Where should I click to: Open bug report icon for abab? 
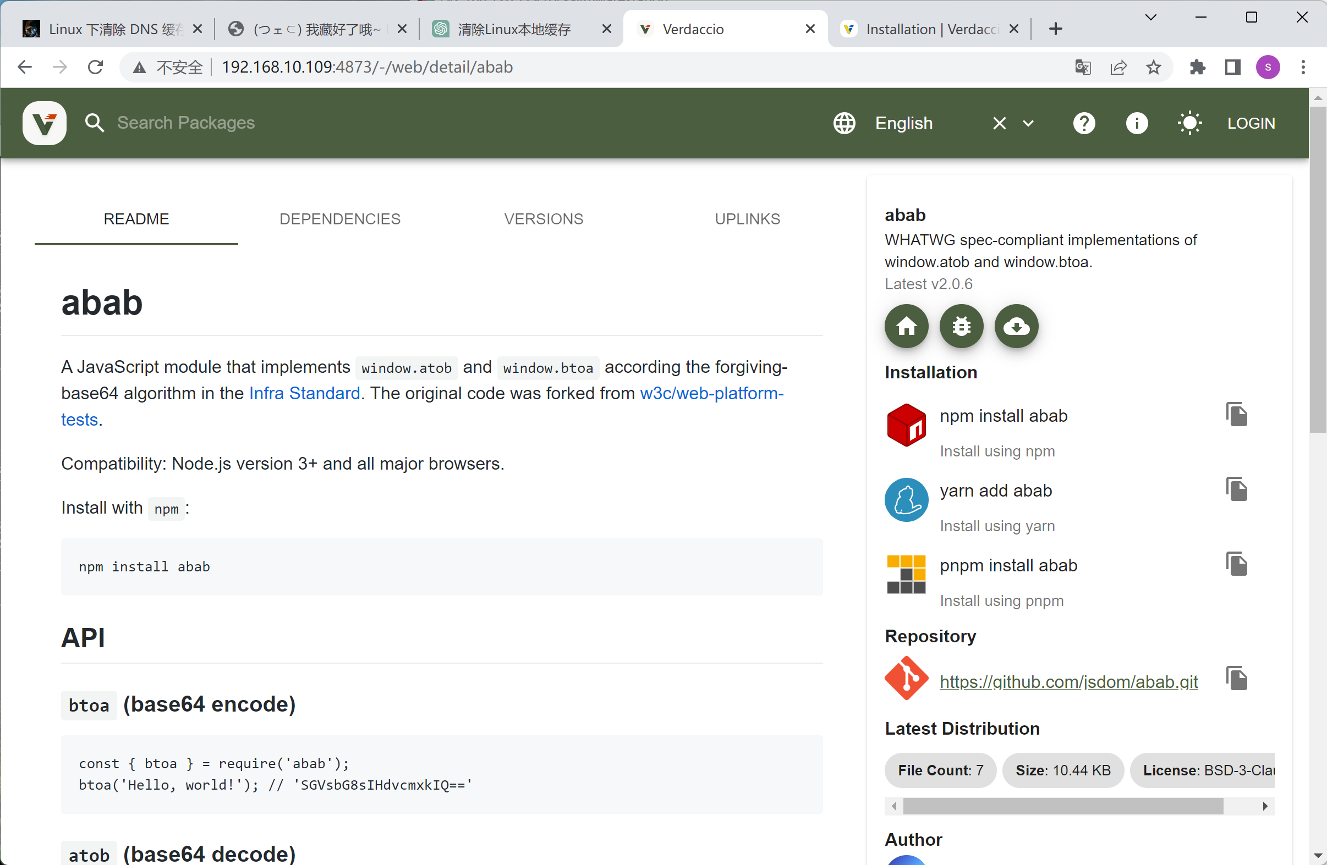tap(961, 326)
